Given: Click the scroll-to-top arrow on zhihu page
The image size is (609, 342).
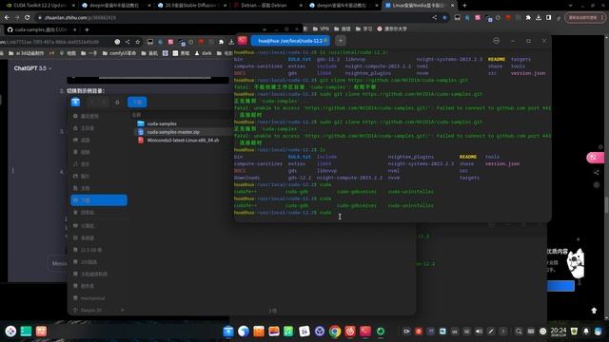Looking at the screenshot, I should pyautogui.click(x=594, y=311).
